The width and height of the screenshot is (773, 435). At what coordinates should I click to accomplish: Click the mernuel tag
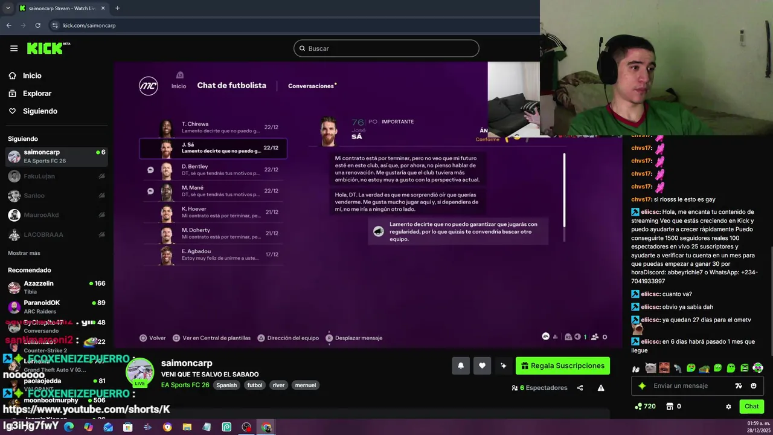click(x=306, y=385)
